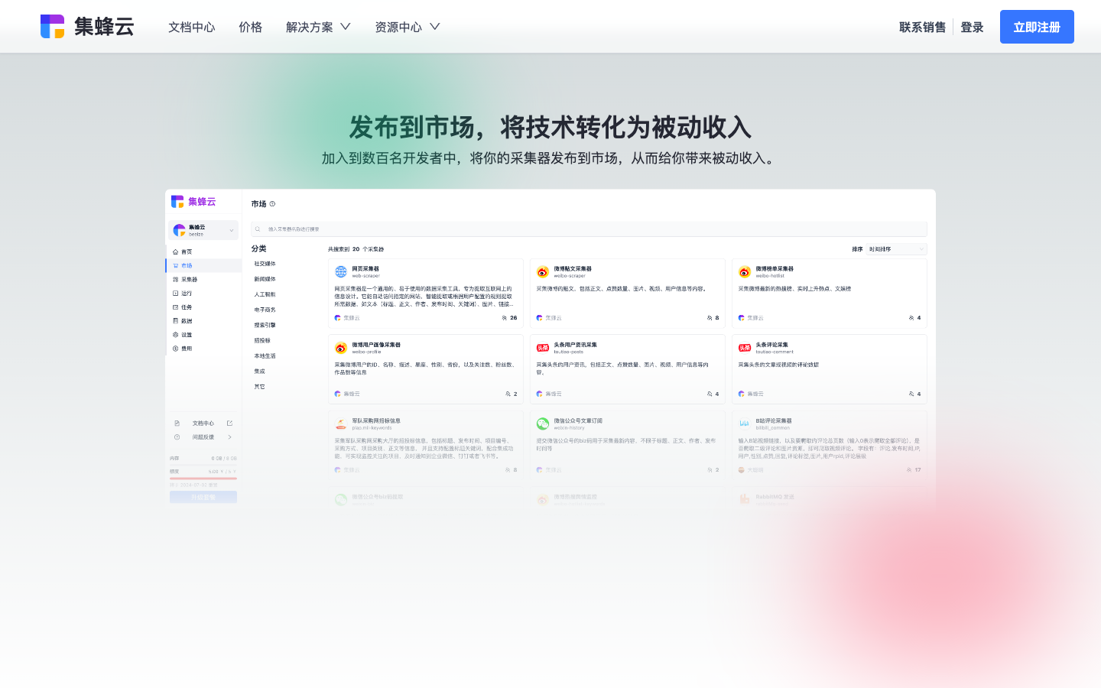Click the 联系销售 link

(x=922, y=27)
